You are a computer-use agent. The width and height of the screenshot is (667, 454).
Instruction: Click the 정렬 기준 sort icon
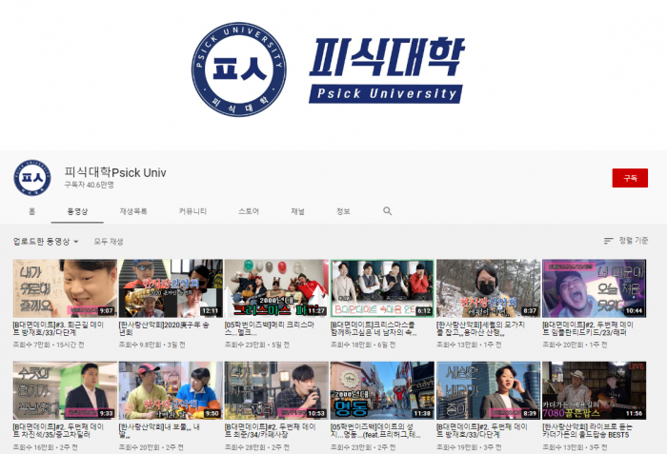click(x=608, y=241)
